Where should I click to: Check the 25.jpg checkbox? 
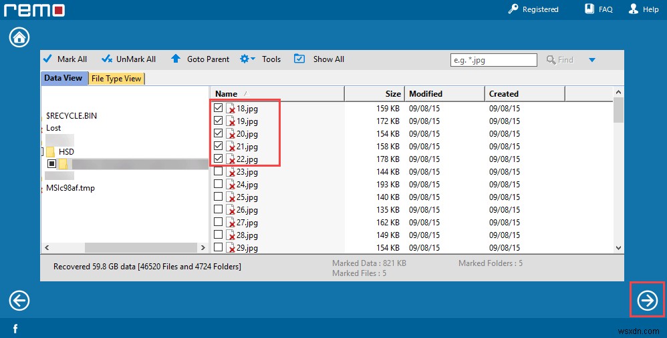tap(219, 197)
